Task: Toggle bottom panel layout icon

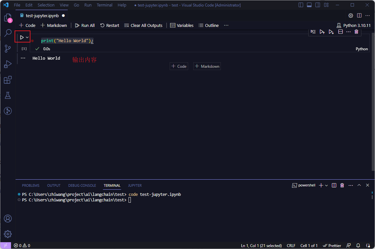Action: [x=309, y=5]
